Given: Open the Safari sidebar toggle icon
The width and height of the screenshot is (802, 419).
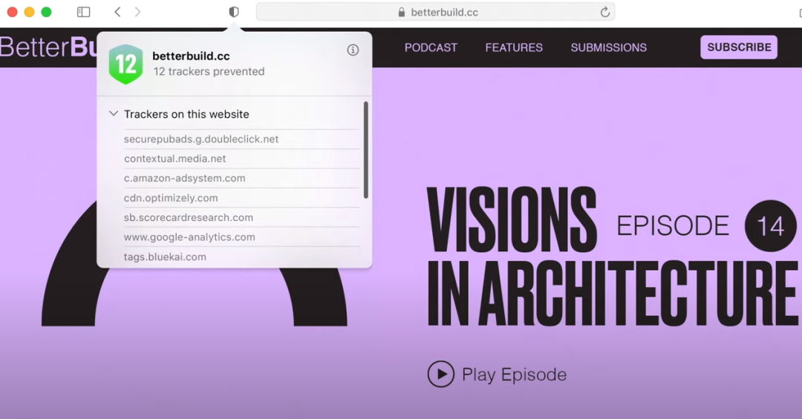Looking at the screenshot, I should pos(83,12).
